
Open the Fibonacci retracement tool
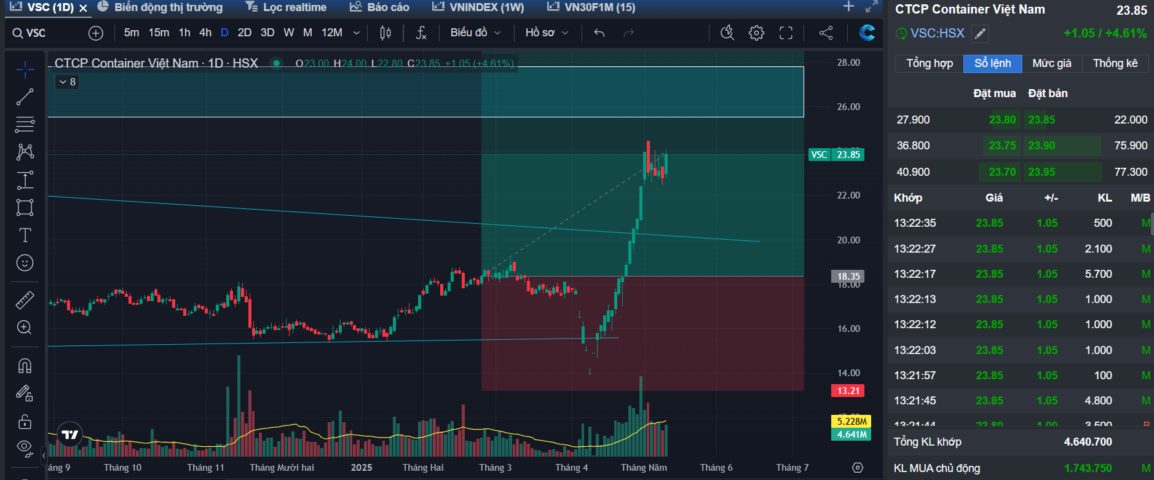[x=25, y=125]
